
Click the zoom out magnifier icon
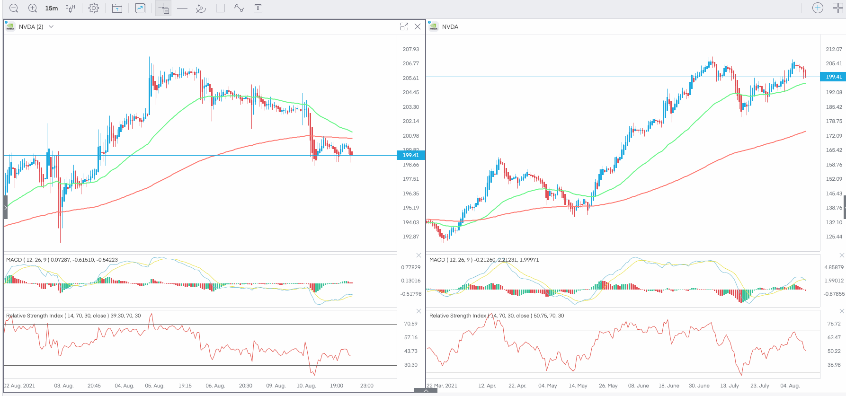click(x=14, y=8)
